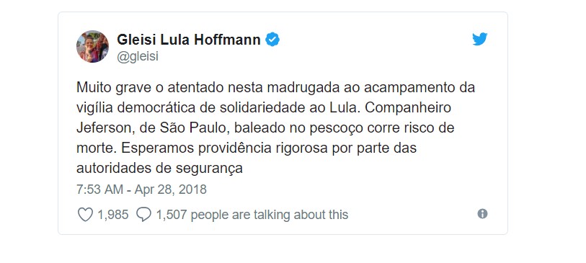Image resolution: width=586 pixels, height=263 pixels.
Task: Click the text 'autoridades de segurança'
Action: click(x=159, y=169)
